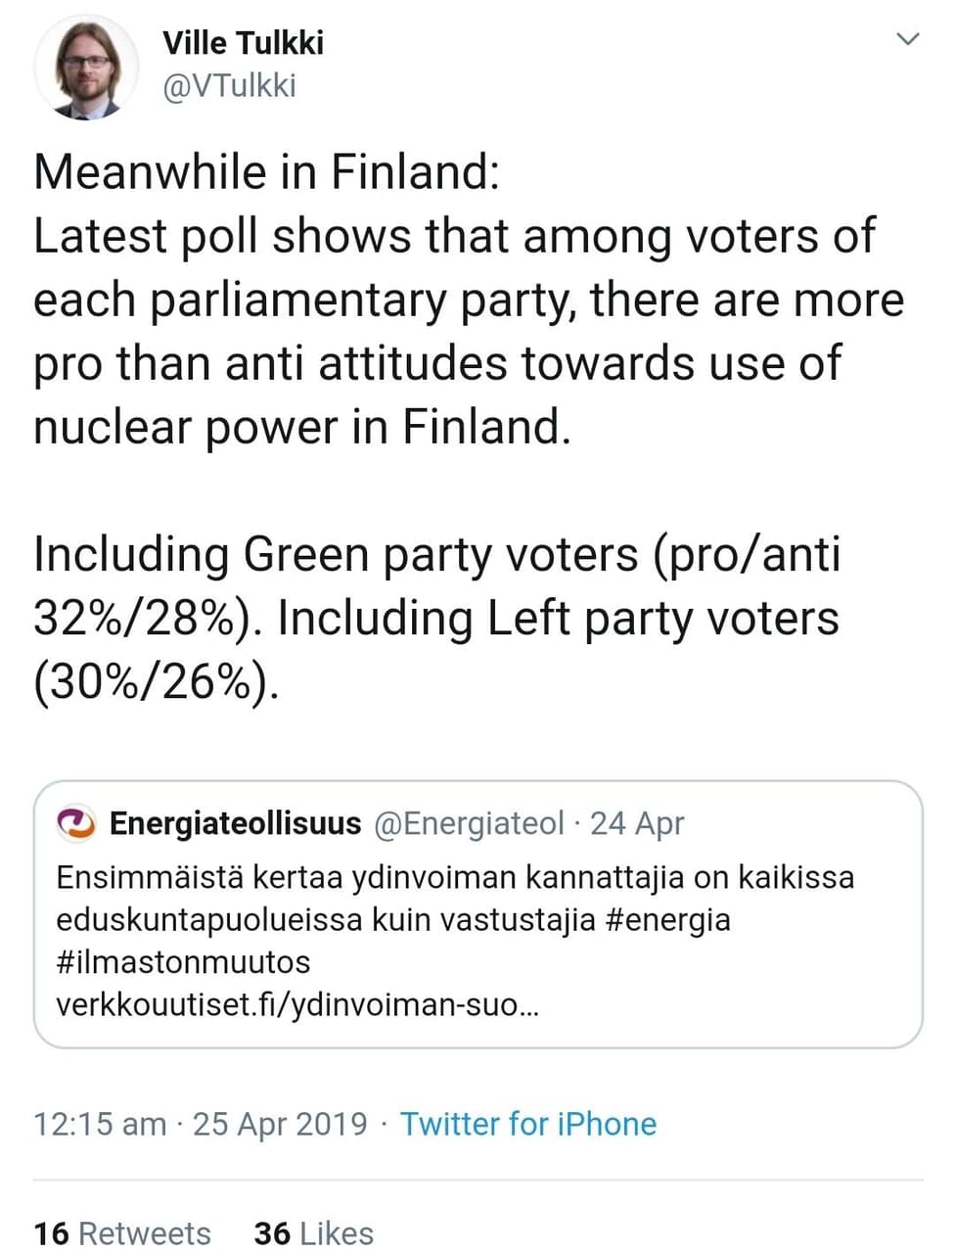Click the Green party voters paragraph

pyautogui.click(x=437, y=618)
